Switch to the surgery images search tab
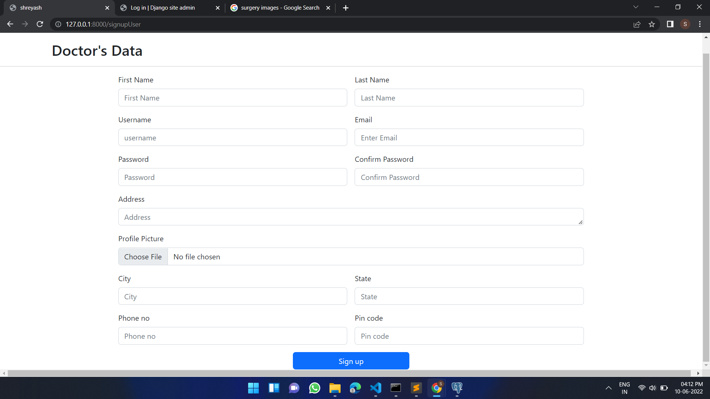710x399 pixels. [x=275, y=7]
